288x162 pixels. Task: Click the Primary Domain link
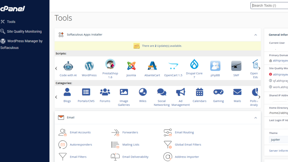280,60
